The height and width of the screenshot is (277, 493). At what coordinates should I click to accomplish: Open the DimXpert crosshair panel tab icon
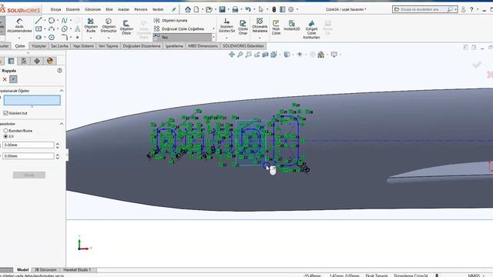[37, 61]
